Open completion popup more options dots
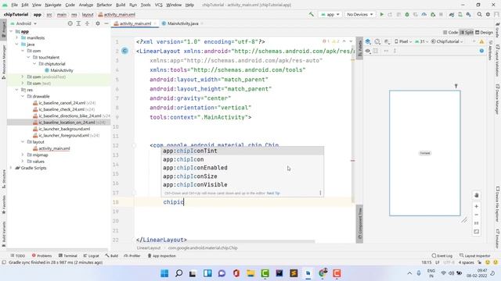The height and width of the screenshot is (281, 501). click(320, 193)
